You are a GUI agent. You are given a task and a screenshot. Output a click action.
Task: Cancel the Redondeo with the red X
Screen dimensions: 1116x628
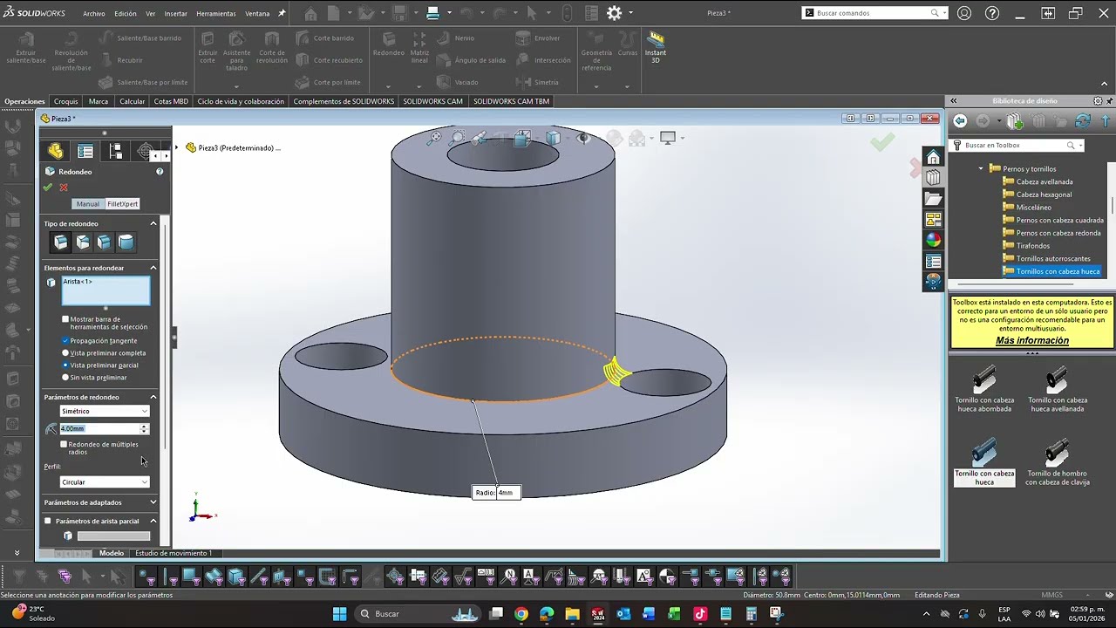[64, 188]
